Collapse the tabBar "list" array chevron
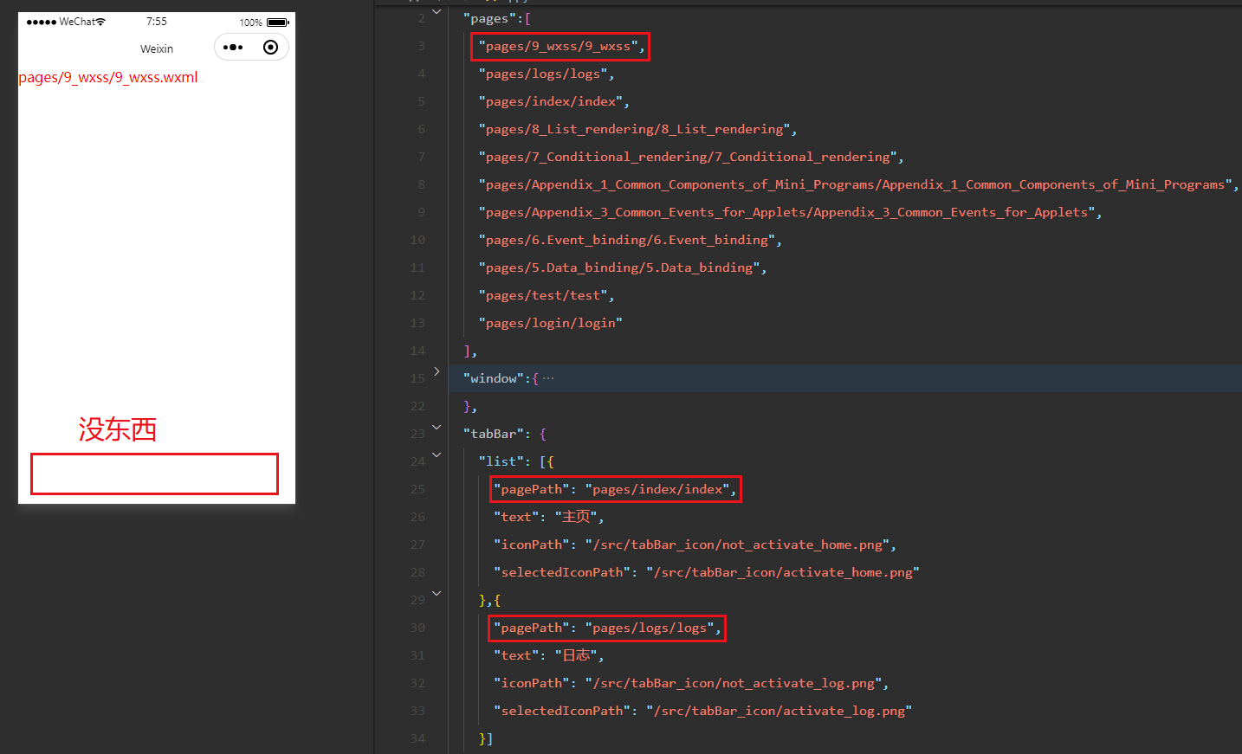Image resolution: width=1242 pixels, height=754 pixels. [437, 454]
